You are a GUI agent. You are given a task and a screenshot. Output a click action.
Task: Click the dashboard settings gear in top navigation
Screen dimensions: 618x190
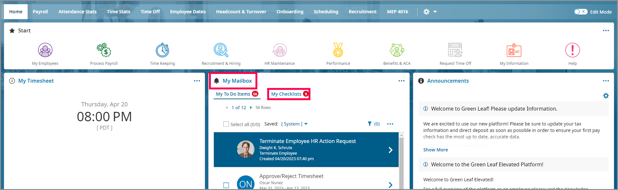426,12
